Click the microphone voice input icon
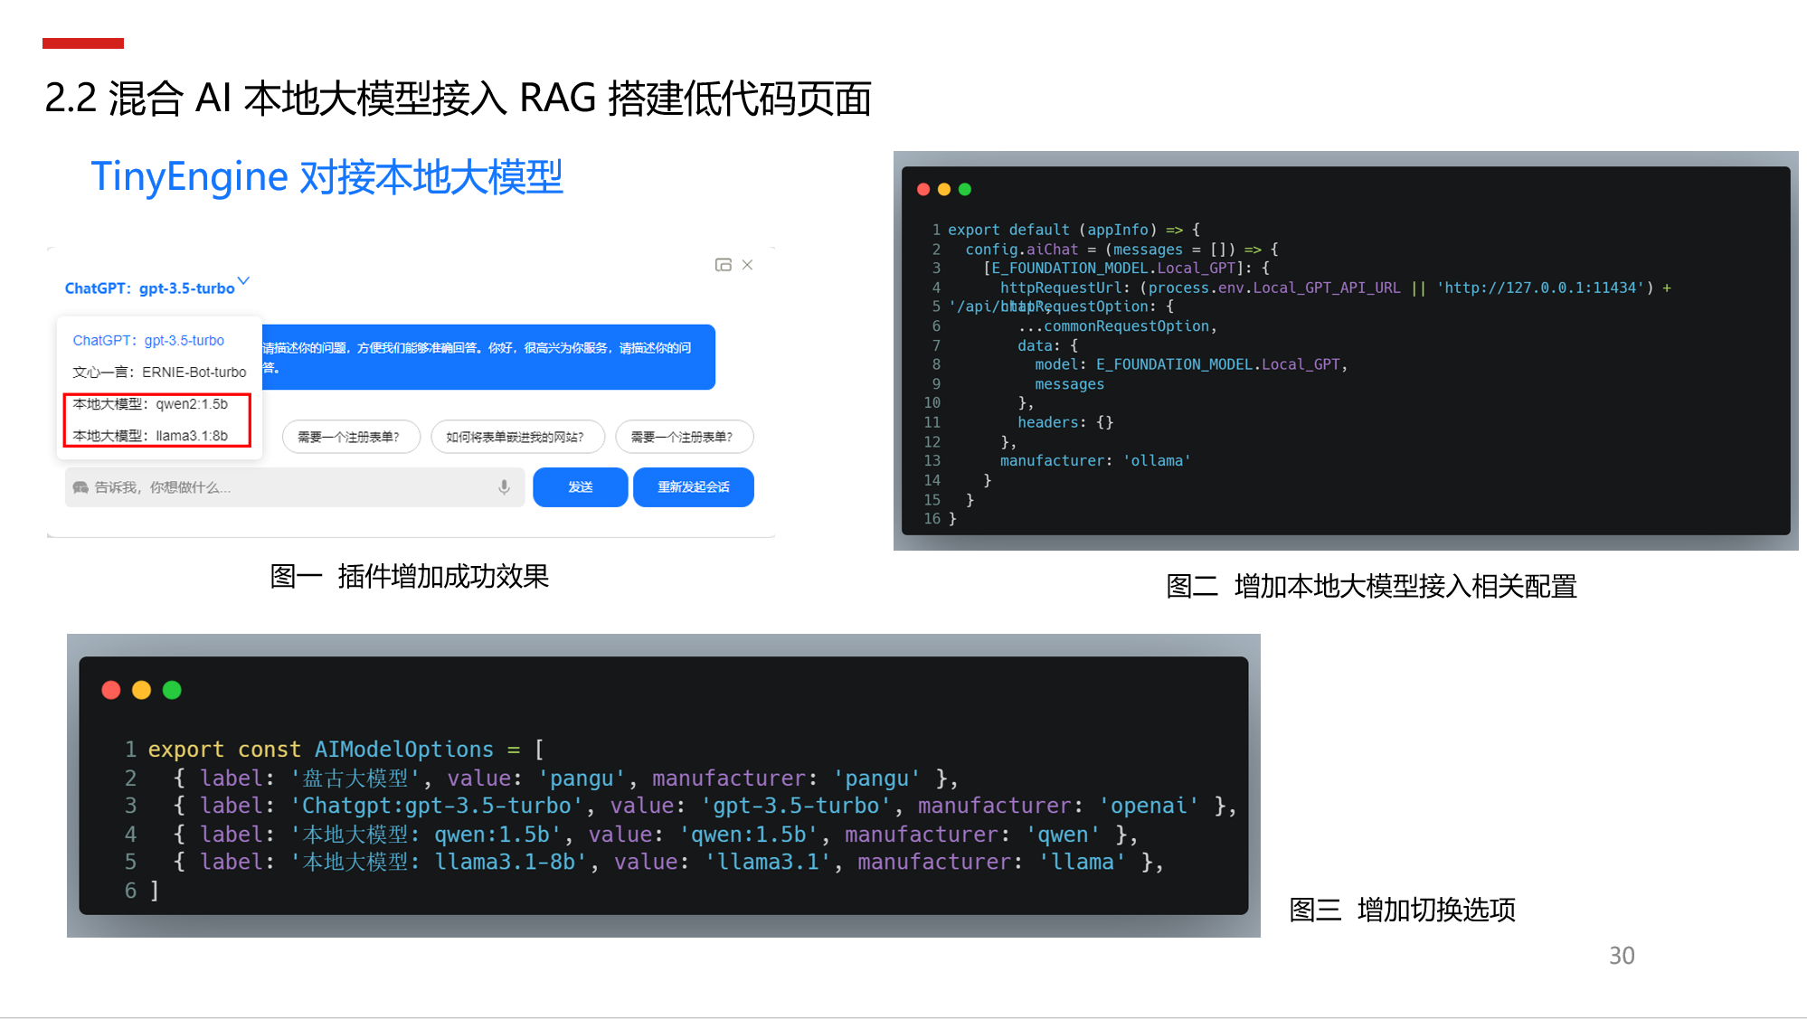 point(504,487)
